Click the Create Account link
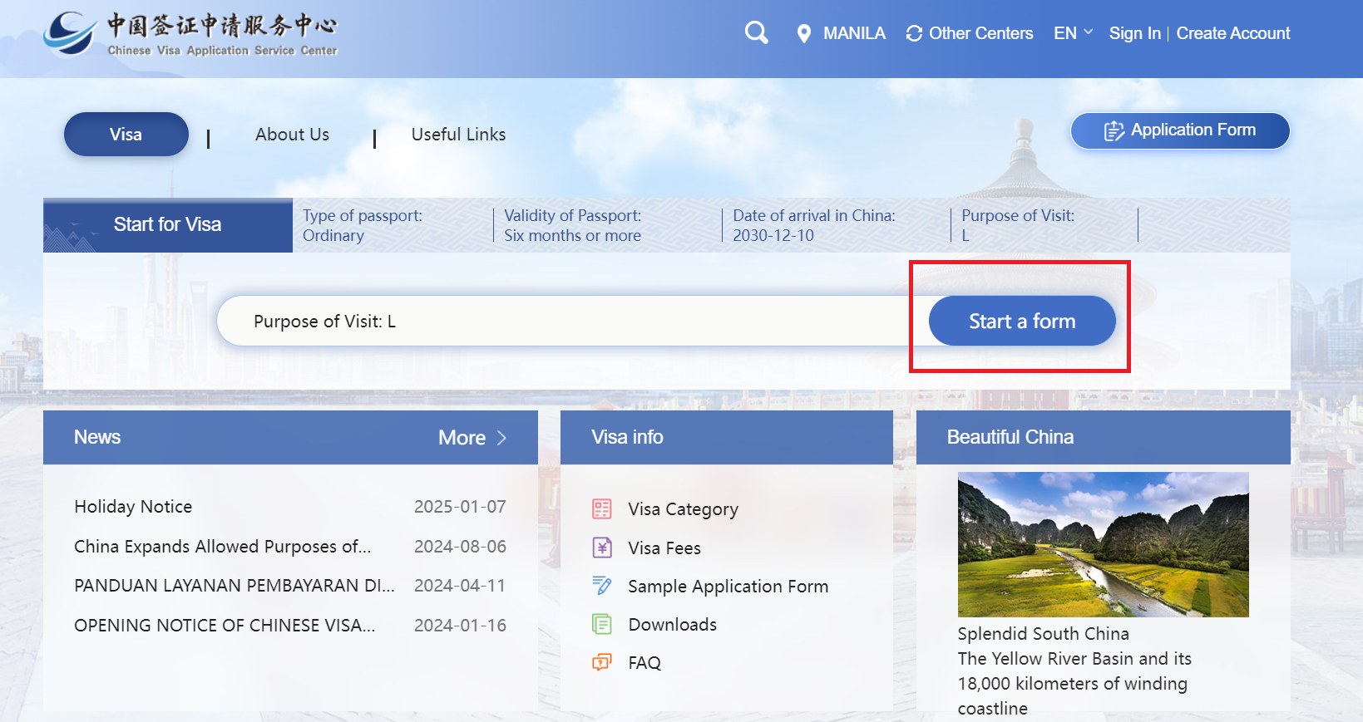 click(x=1233, y=33)
